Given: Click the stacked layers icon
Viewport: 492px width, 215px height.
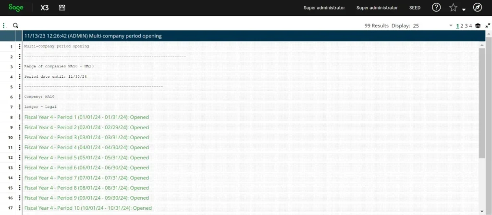Looking at the screenshot, I should pyautogui.click(x=478, y=26).
